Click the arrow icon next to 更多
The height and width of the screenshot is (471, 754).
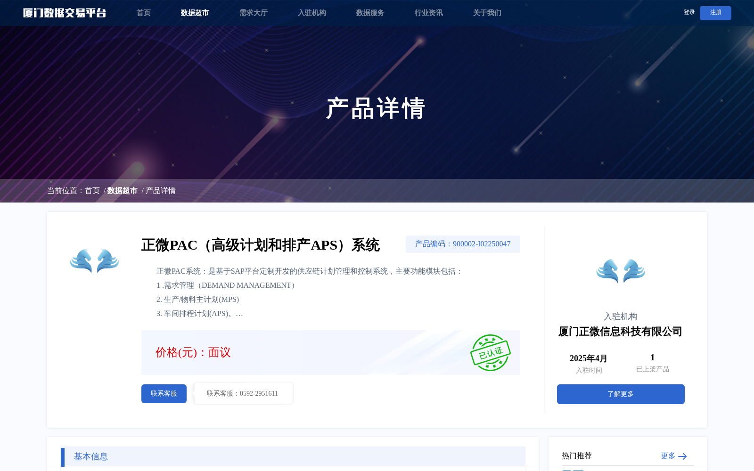coord(682,456)
